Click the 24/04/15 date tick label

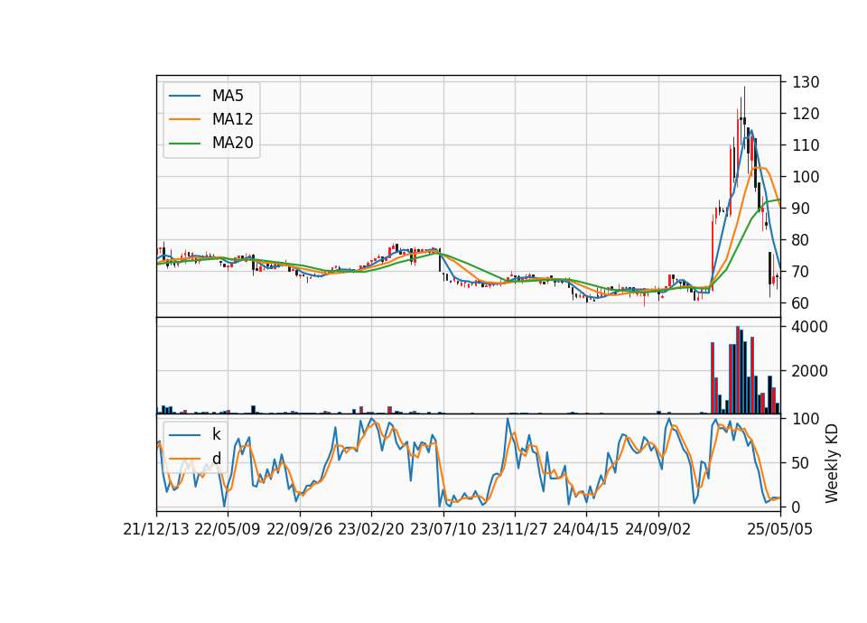pos(586,529)
